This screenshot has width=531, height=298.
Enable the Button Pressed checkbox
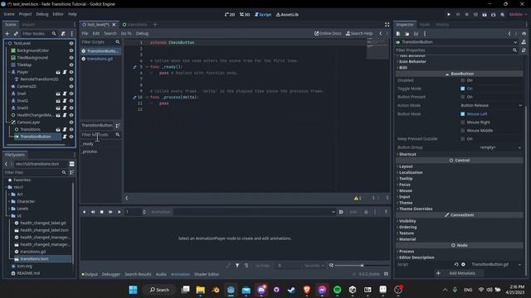[463, 97]
